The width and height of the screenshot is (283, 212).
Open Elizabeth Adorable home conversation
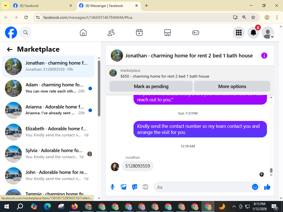pos(49,132)
